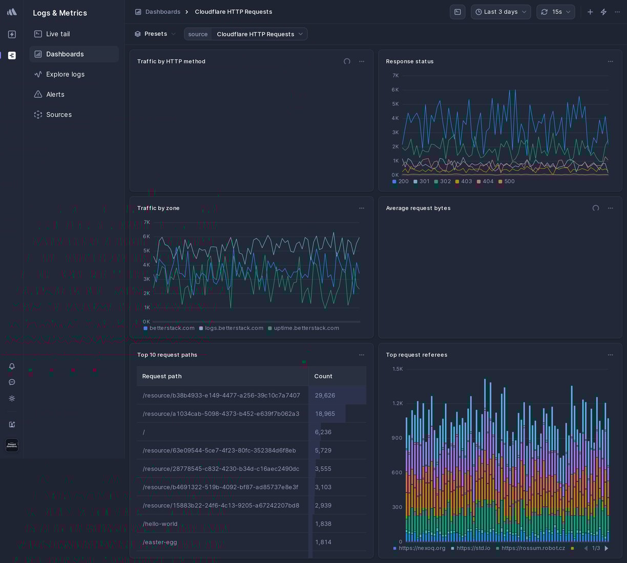Expand the Cloudflare HTTP Requests source dropdown
The height and width of the screenshot is (563, 627).
click(260, 34)
